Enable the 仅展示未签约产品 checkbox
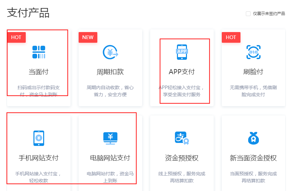This screenshot has height=191, width=294. click(x=248, y=14)
